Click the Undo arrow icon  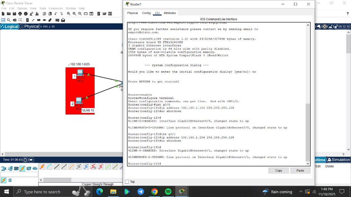pos(56,14)
